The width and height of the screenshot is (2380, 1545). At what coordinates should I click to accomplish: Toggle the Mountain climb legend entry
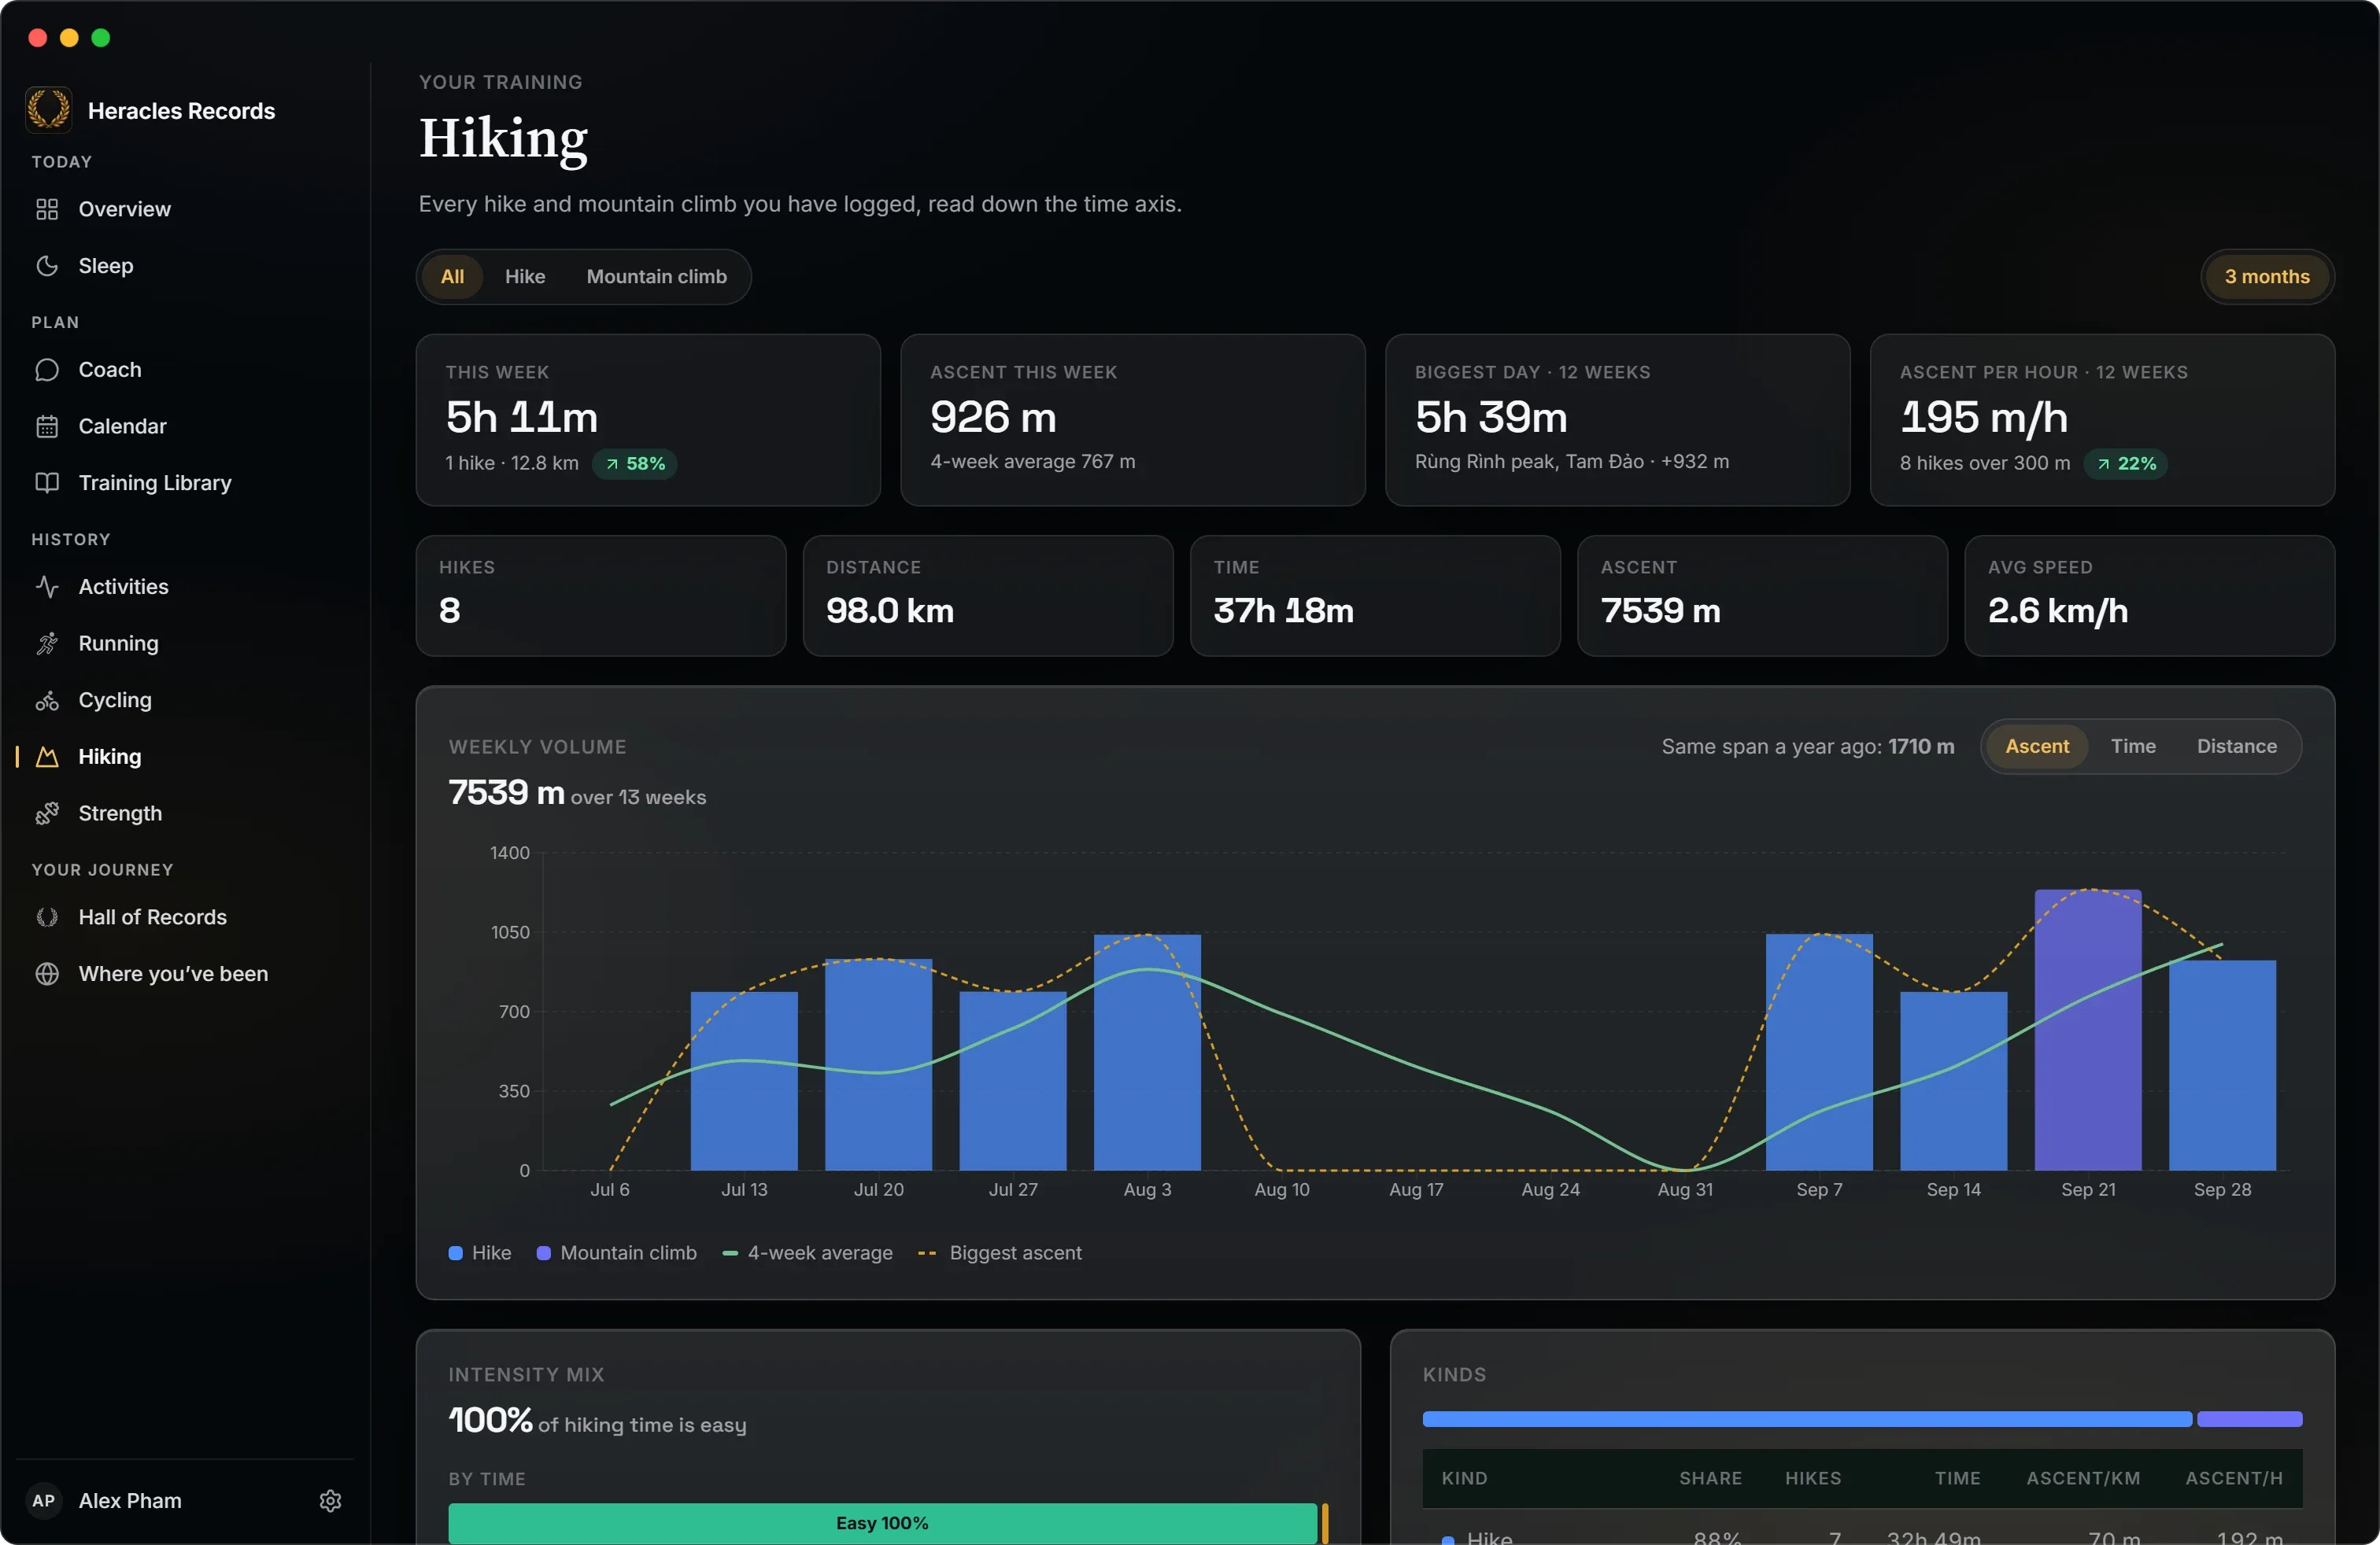[x=617, y=1253]
